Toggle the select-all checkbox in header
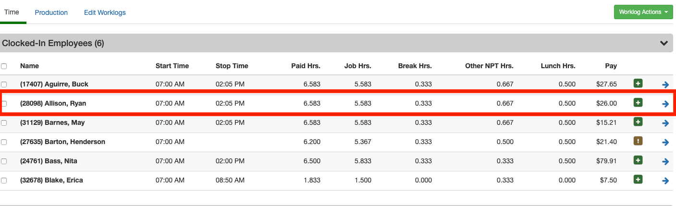 pyautogui.click(x=4, y=66)
